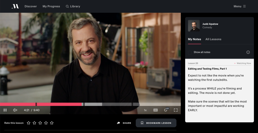Open the My Progress page

point(51,6)
